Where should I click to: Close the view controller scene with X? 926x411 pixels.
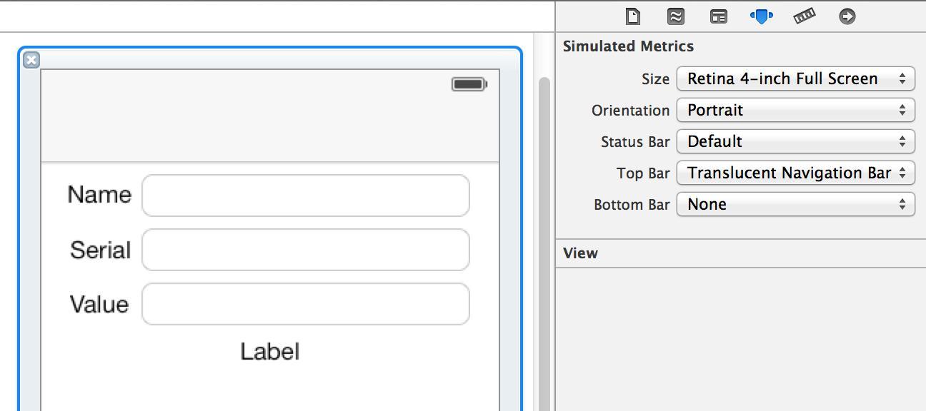pos(31,60)
